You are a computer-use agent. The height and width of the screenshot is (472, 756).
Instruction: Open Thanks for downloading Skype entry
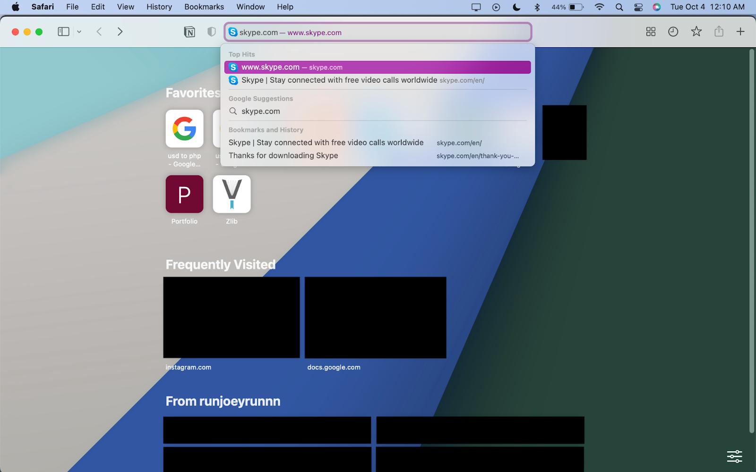[x=378, y=156]
